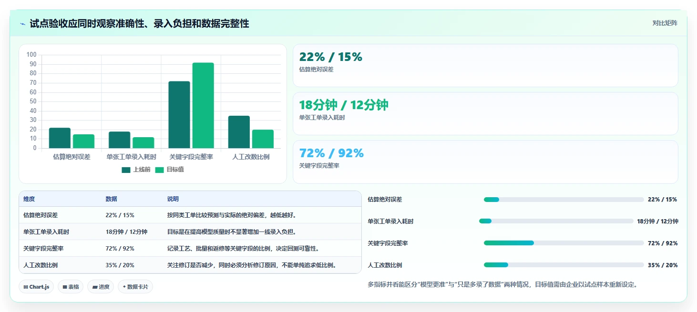Click the 目标值 bar for 单张工单录入耗时
Screen dimensions: 697x312
[143, 143]
